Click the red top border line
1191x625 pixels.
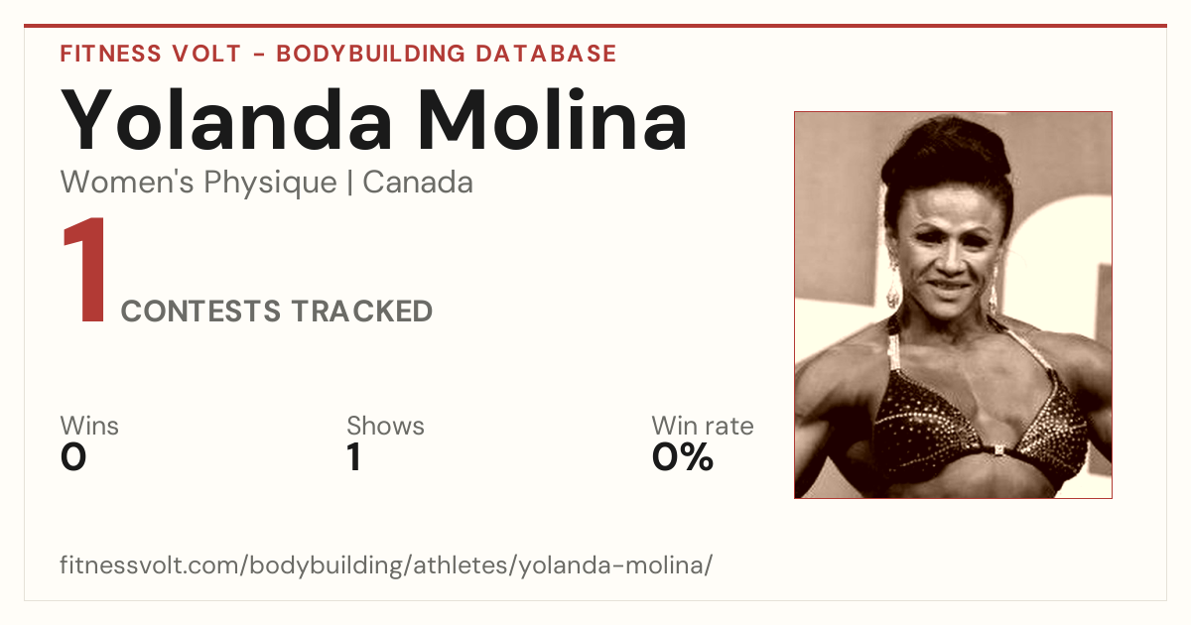point(595,26)
